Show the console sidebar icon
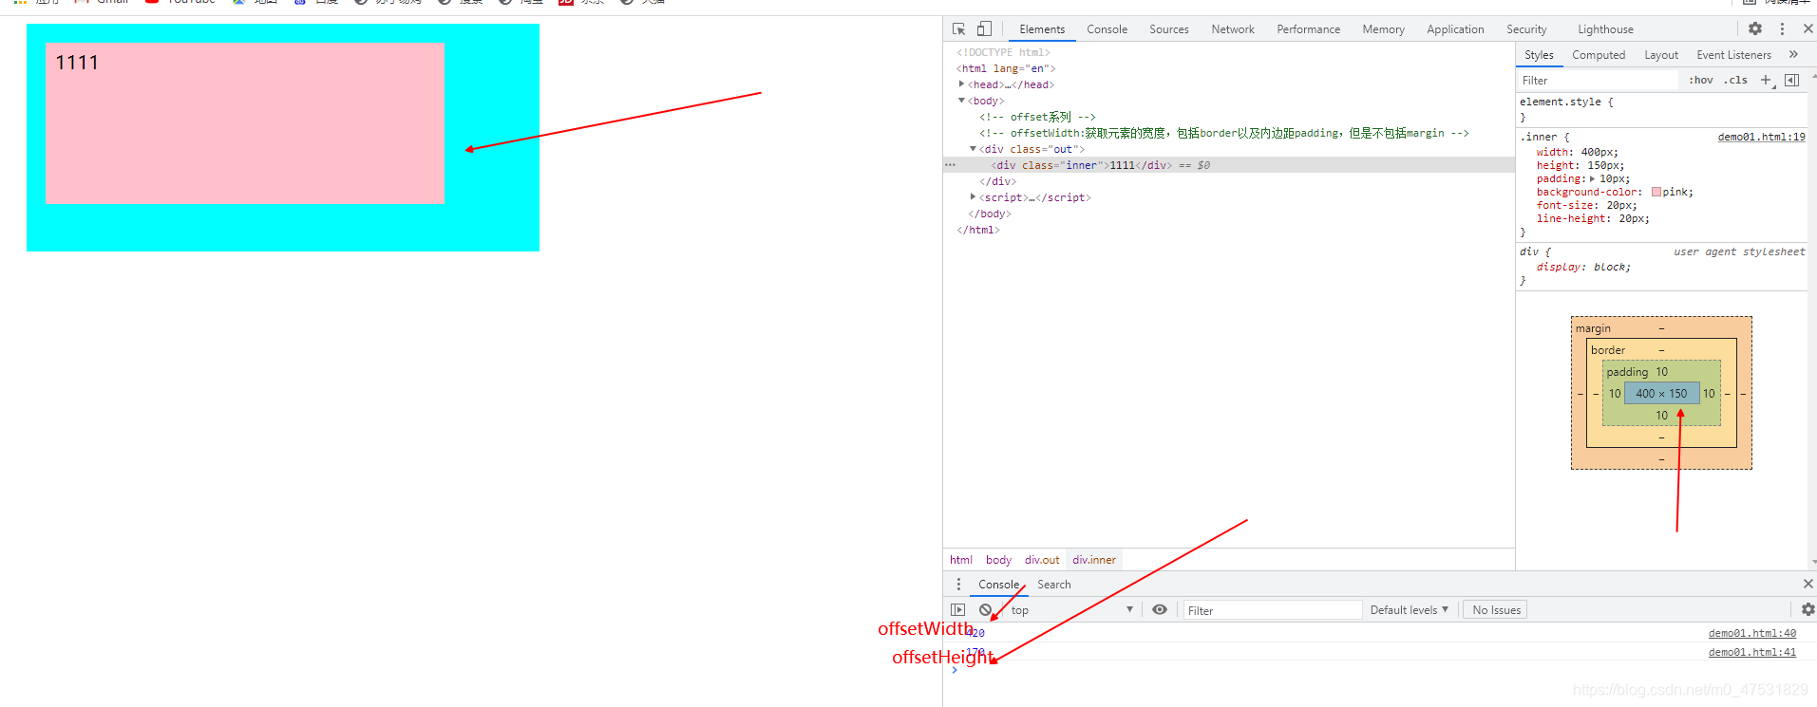The width and height of the screenshot is (1817, 707). click(957, 610)
